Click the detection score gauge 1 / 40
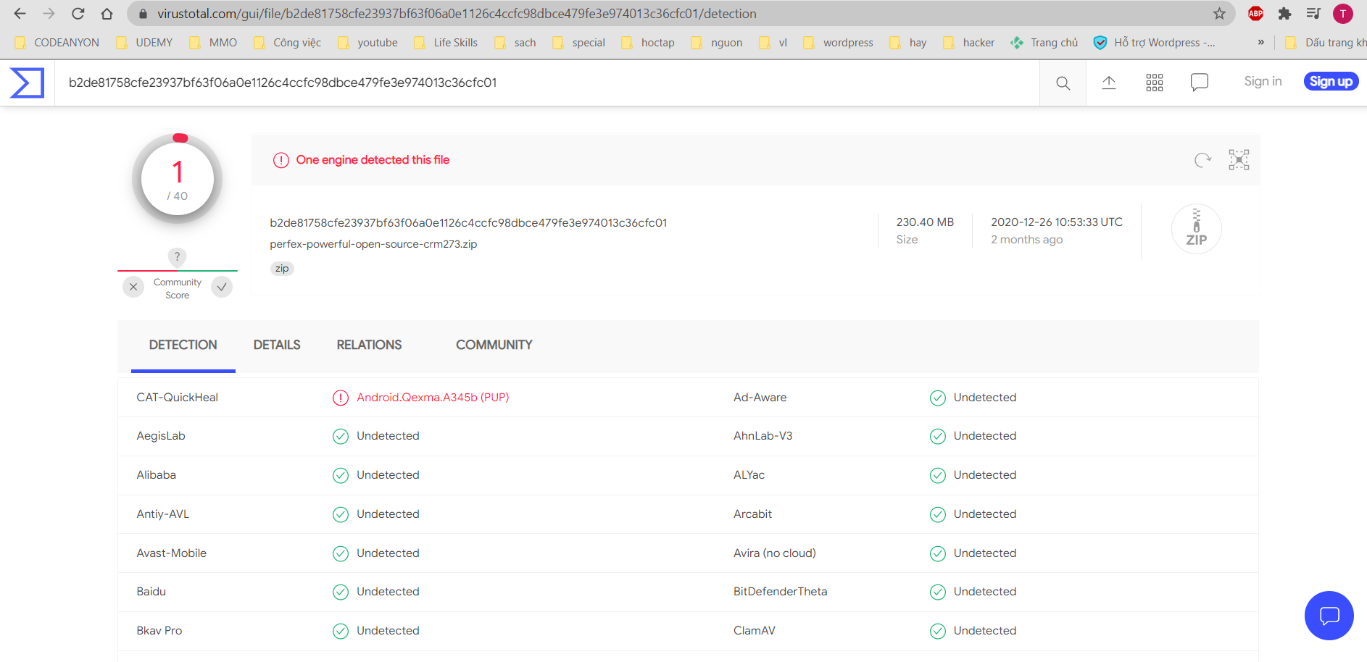Screen dimensions: 1367x662 coord(178,179)
